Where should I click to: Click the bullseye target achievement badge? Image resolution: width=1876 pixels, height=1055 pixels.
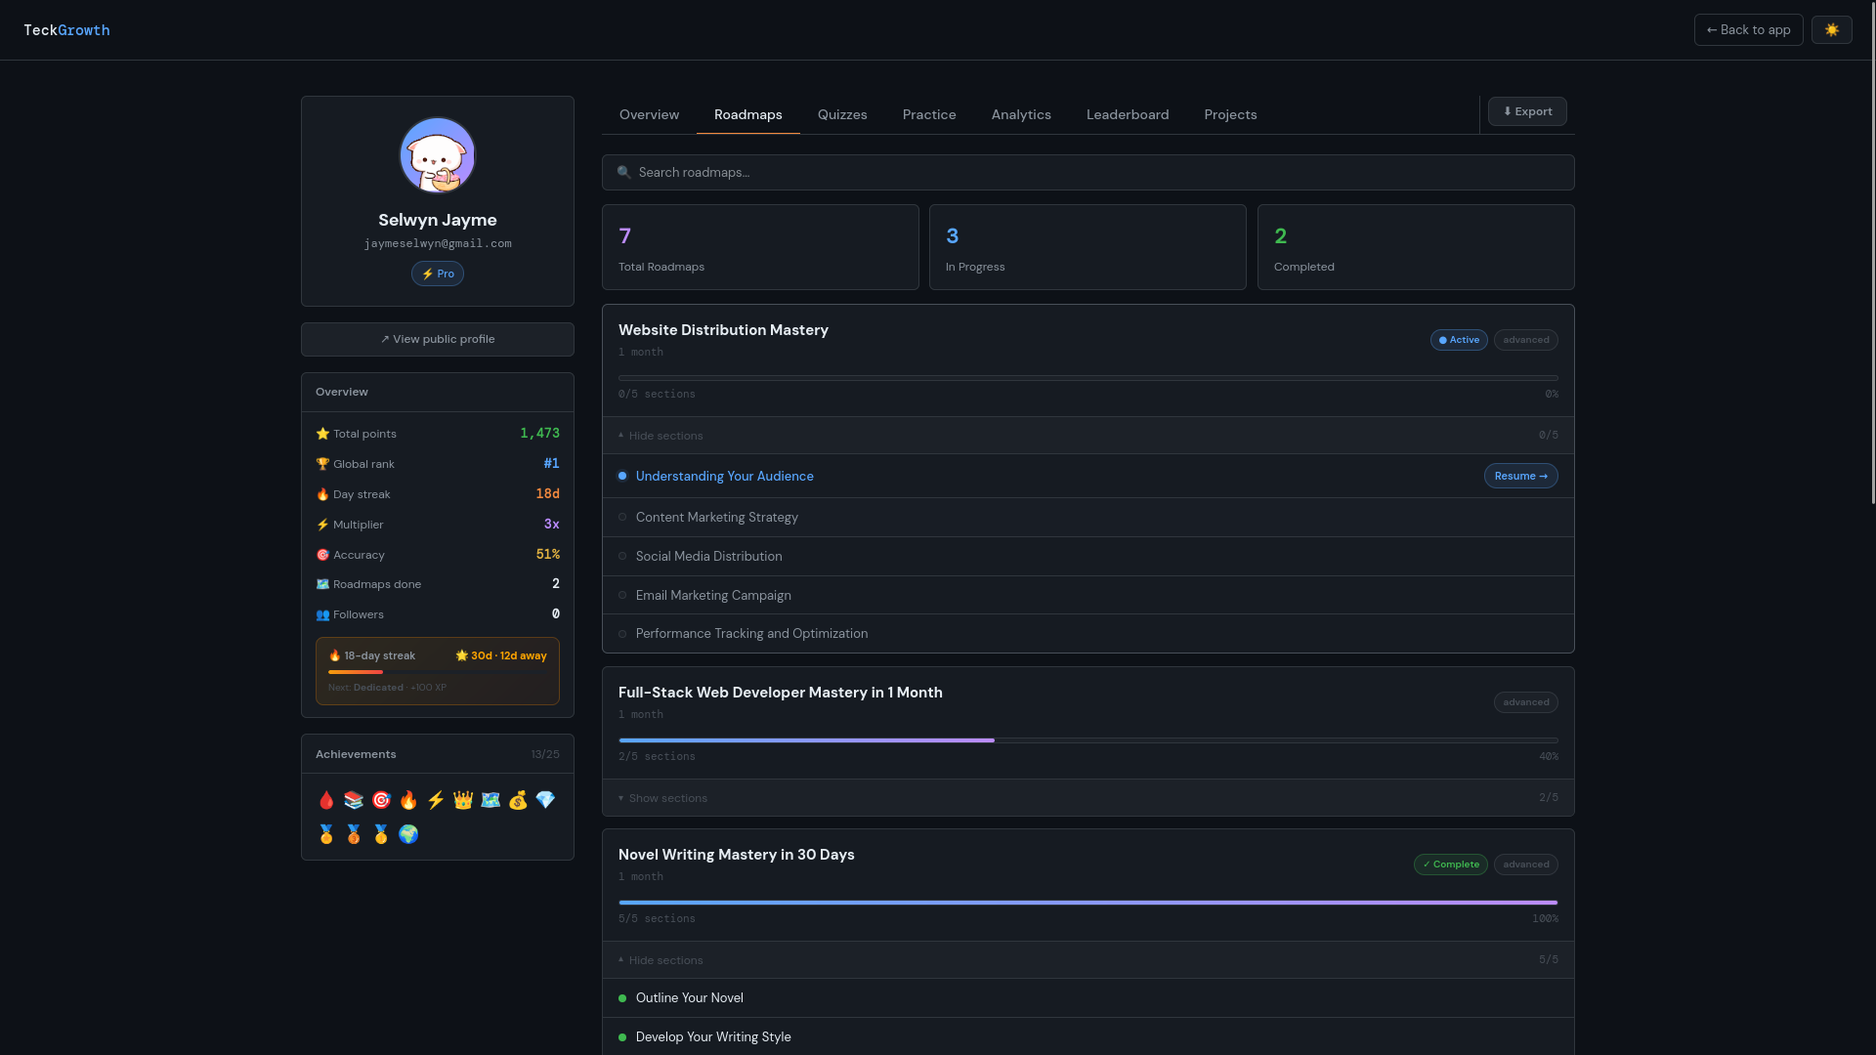tap(381, 801)
